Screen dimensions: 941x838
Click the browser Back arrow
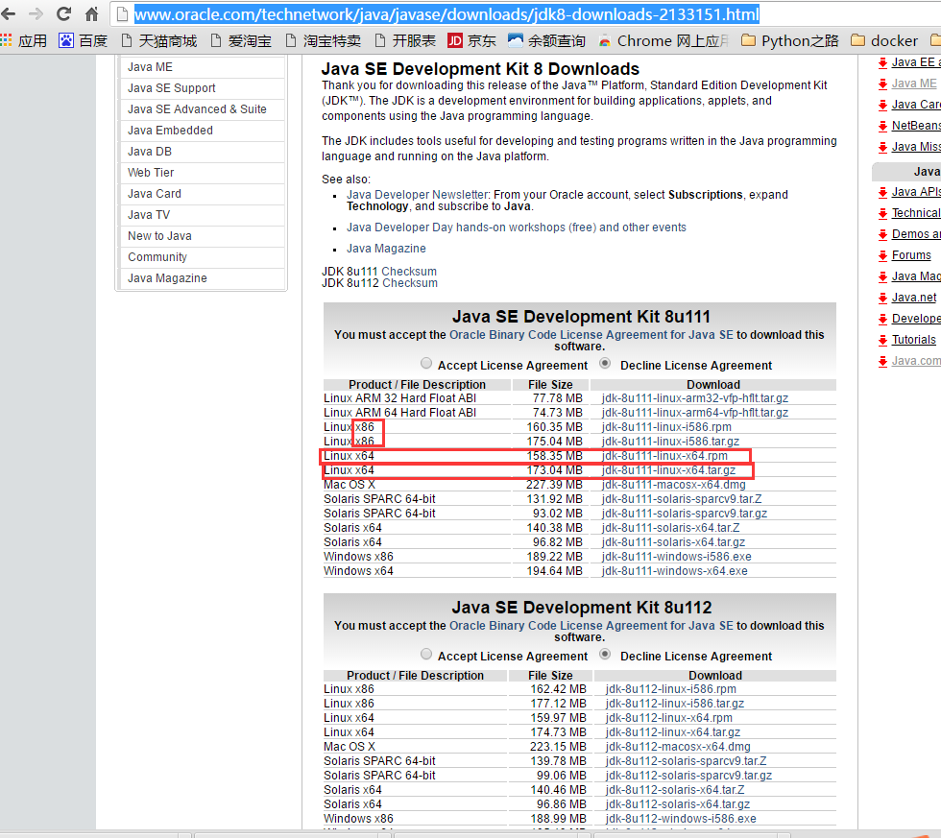[9, 13]
